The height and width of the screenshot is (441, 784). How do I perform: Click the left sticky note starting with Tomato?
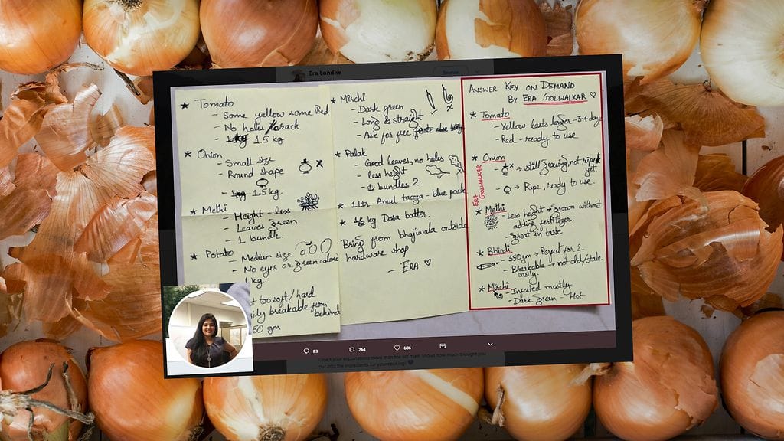click(x=253, y=153)
